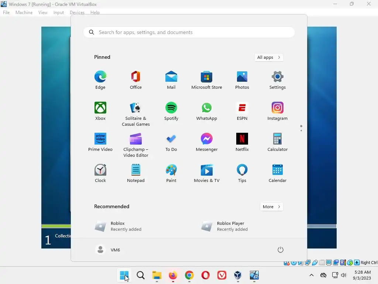378x284 pixels.
Task: Open the volume tray icon
Action: [x=344, y=275]
